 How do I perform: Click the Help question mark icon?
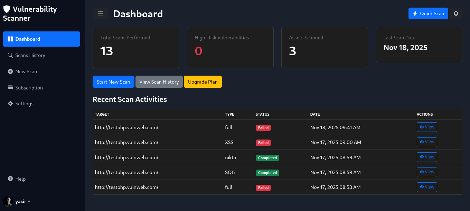click(x=10, y=179)
